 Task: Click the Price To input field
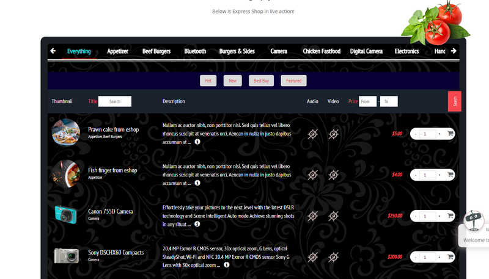[x=389, y=101]
